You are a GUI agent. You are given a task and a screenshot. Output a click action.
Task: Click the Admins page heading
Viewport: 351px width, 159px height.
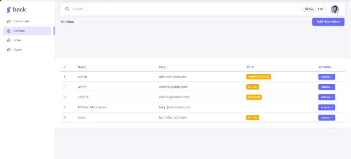pyautogui.click(x=67, y=22)
